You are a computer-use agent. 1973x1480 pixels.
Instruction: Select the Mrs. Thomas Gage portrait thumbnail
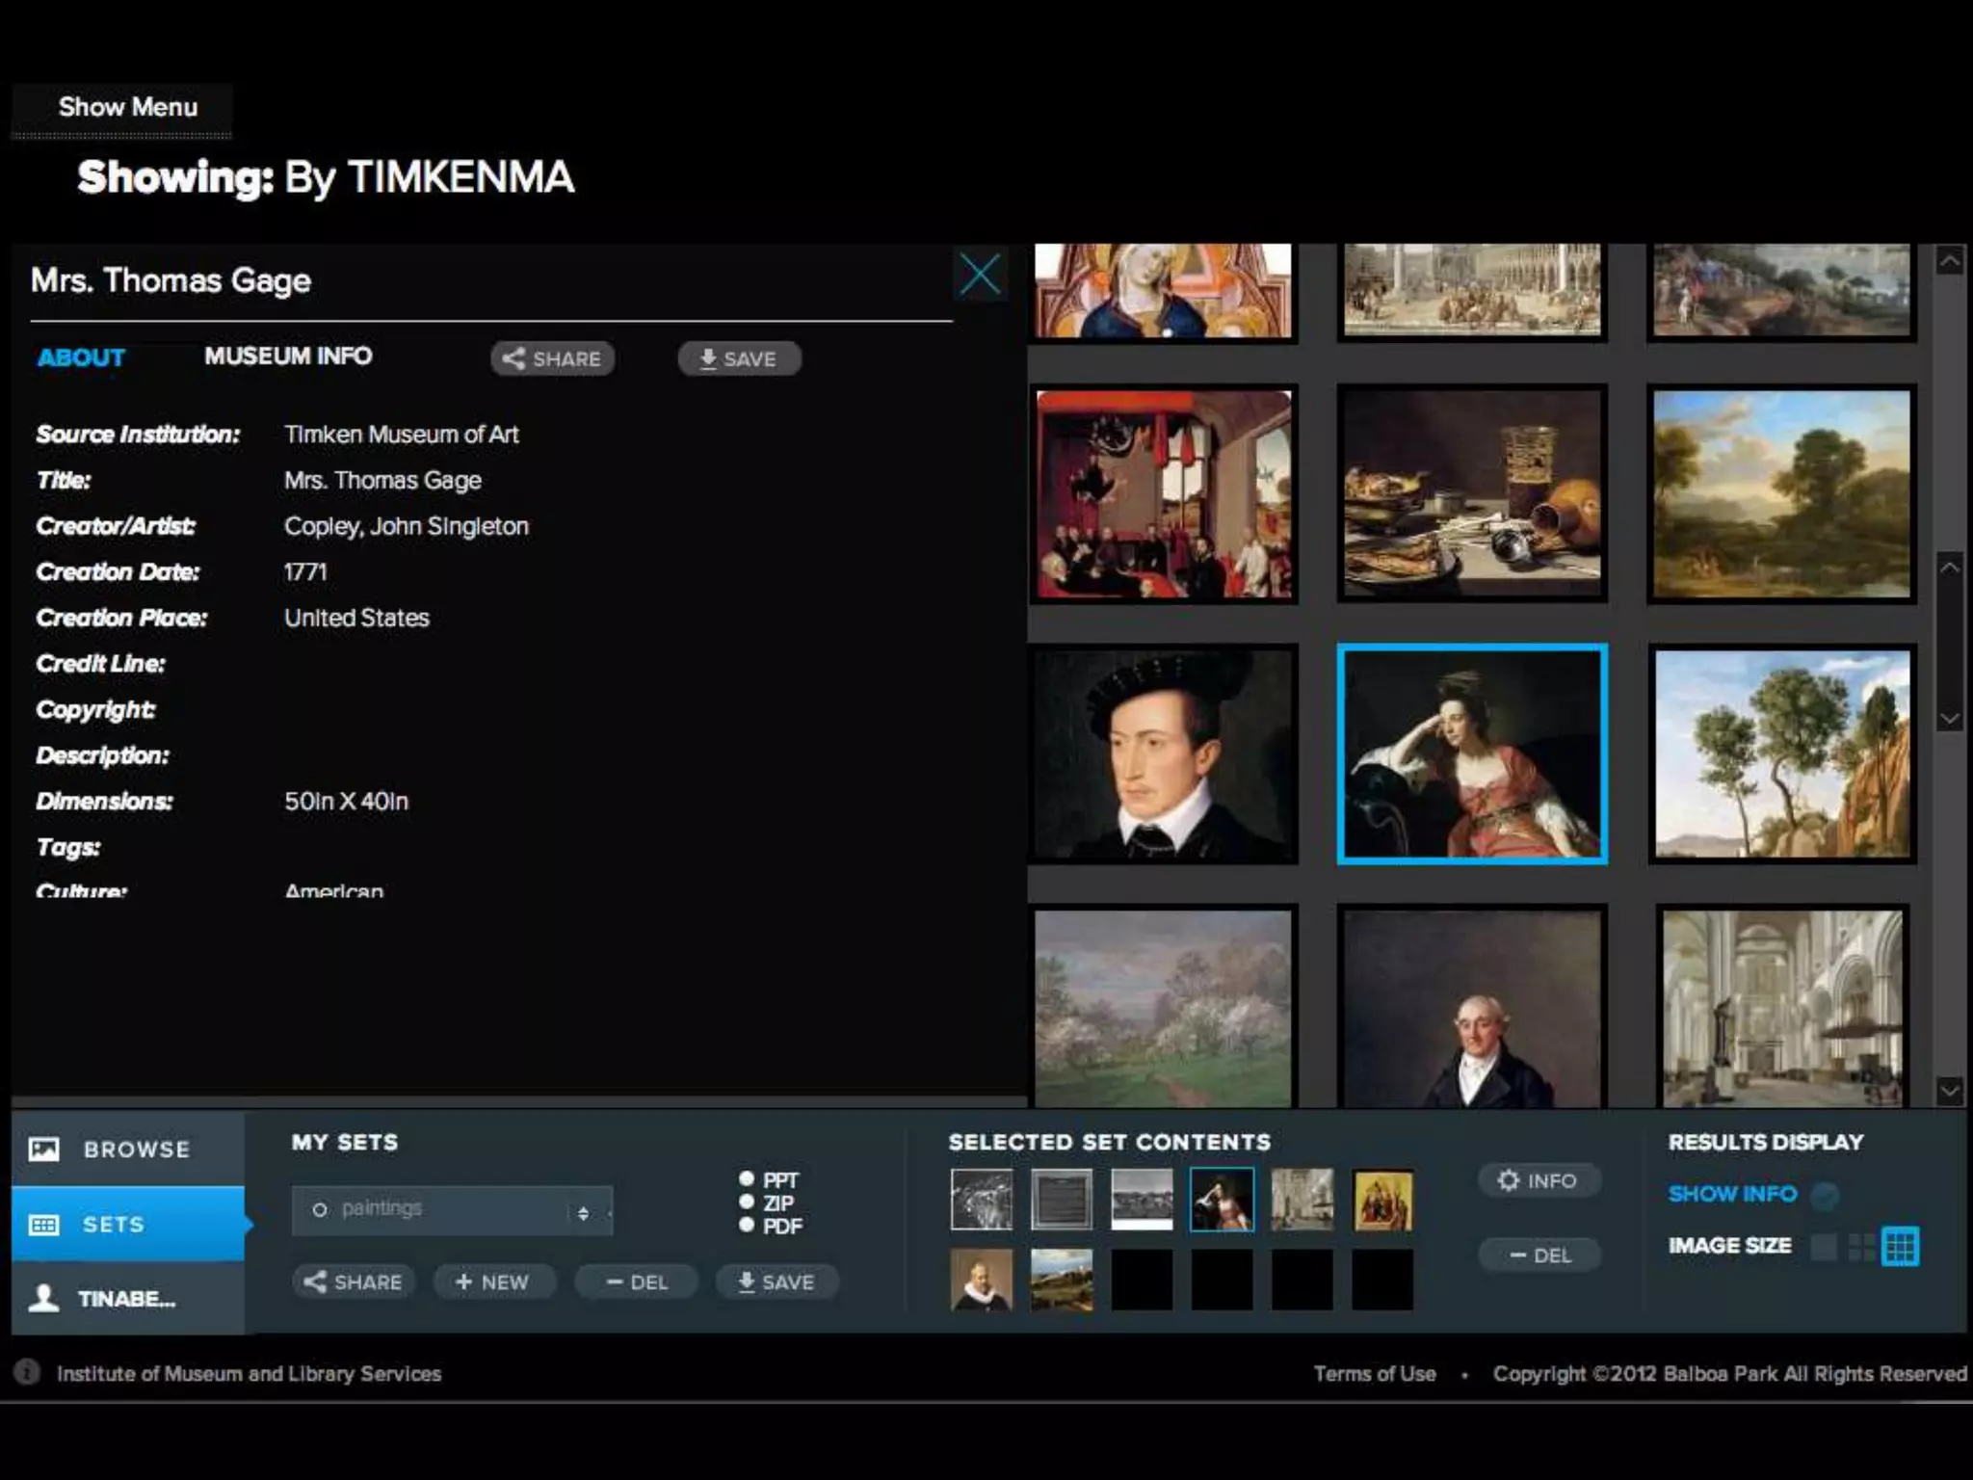pyautogui.click(x=1471, y=753)
